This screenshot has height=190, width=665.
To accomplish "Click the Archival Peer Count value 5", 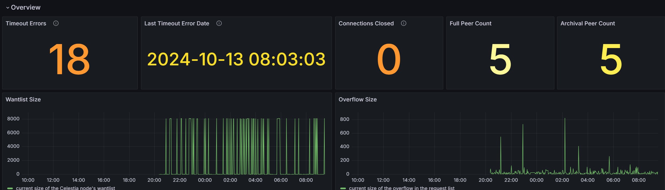I will pos(611,59).
